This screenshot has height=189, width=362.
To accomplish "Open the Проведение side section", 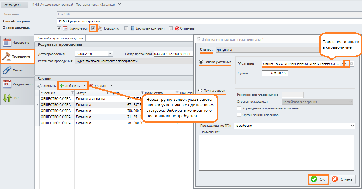I will (x=17, y=56).
